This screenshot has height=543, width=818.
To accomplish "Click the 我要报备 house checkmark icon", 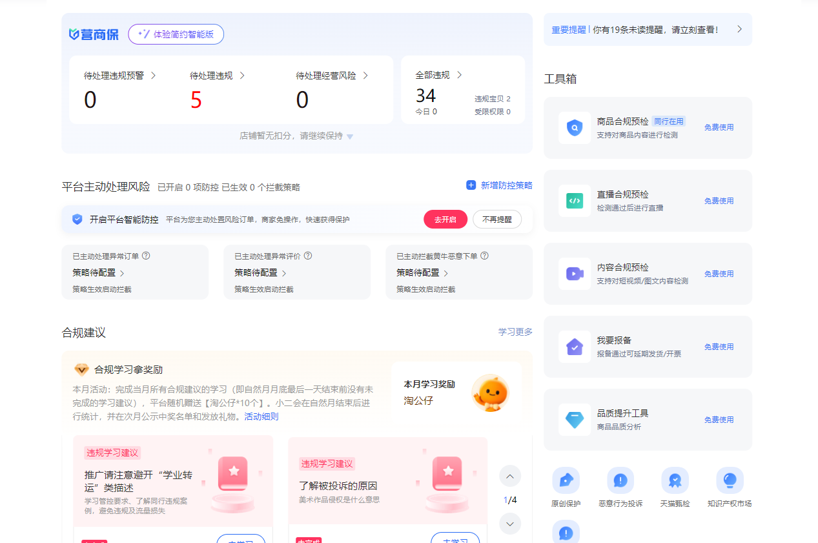I will (x=574, y=347).
